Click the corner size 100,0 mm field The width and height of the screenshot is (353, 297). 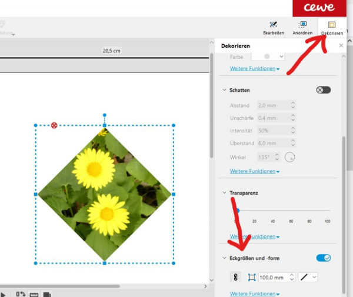[277, 277]
